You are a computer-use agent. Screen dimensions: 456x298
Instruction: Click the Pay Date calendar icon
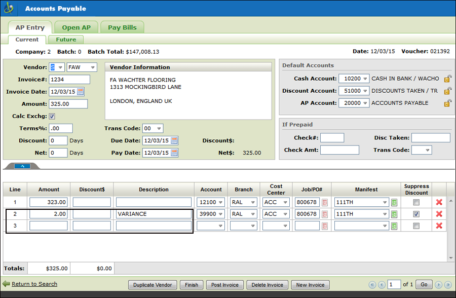tap(174, 153)
